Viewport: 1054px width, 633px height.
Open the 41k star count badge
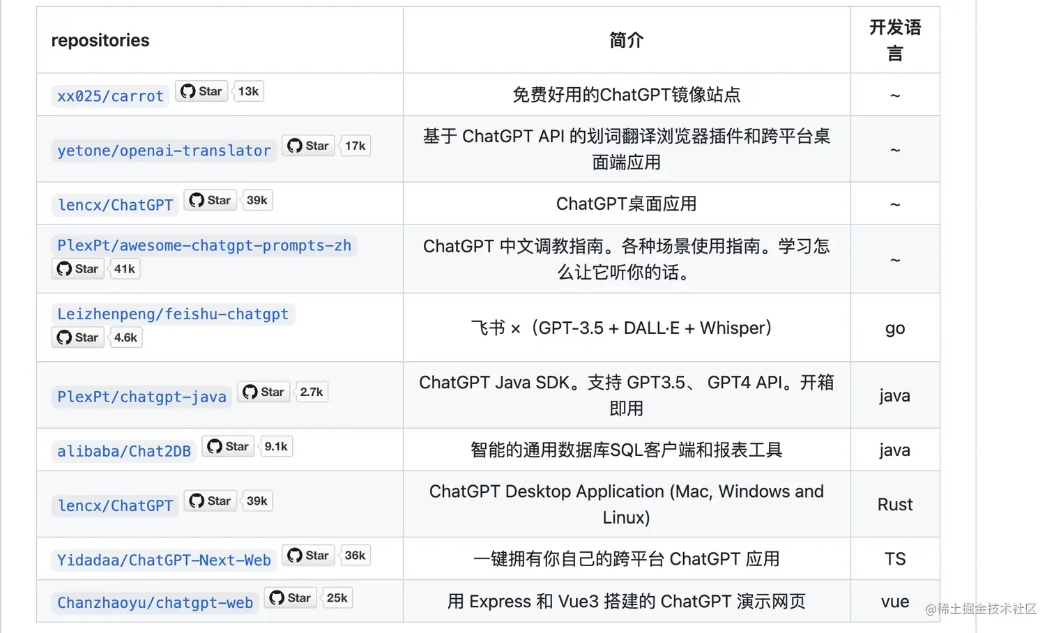[x=125, y=268]
